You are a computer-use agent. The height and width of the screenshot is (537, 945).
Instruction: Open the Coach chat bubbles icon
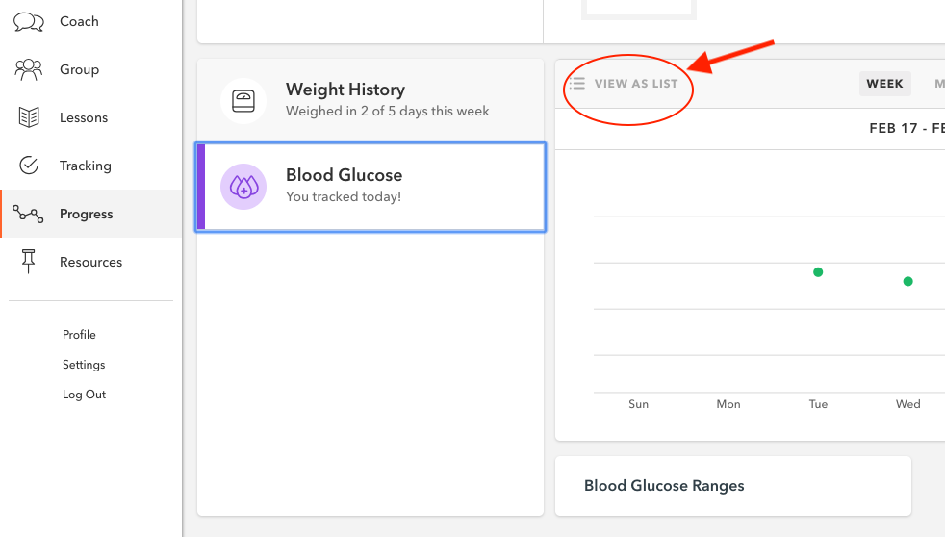[28, 22]
